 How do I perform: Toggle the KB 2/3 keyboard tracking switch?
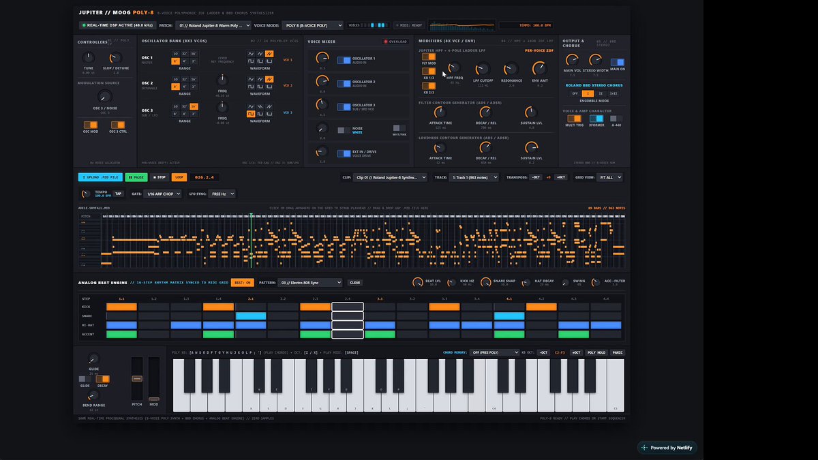(x=429, y=86)
